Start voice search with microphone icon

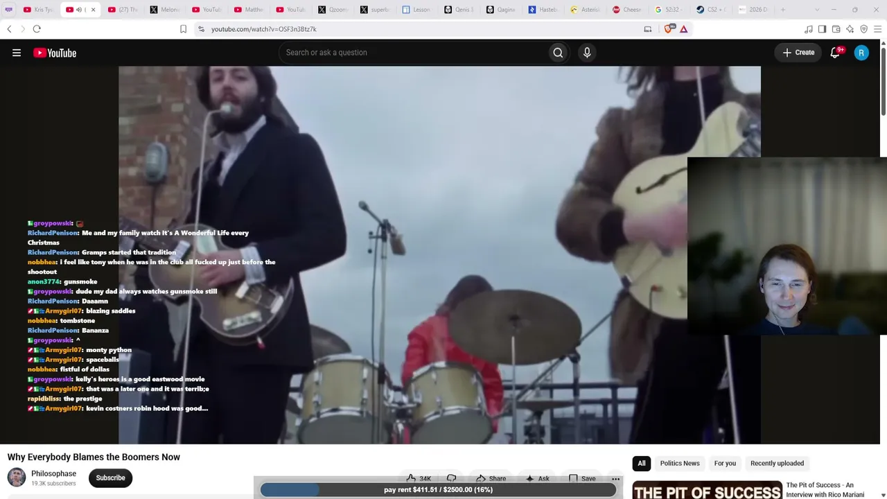[587, 53]
